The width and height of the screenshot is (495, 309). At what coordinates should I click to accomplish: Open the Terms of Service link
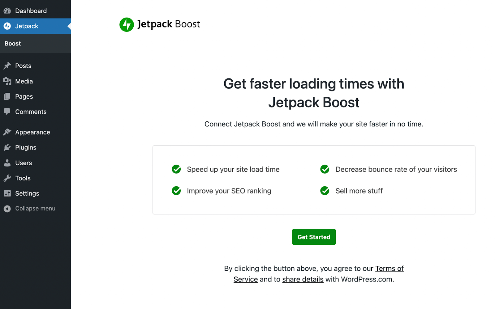click(389, 269)
